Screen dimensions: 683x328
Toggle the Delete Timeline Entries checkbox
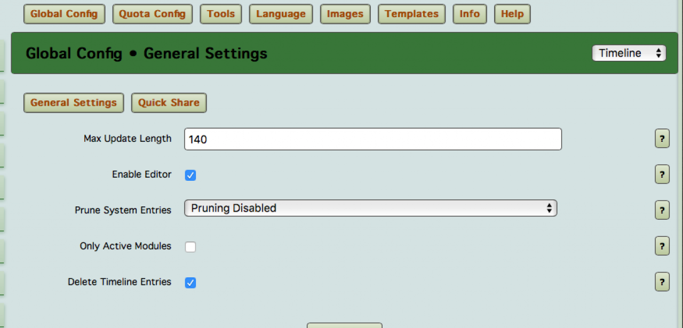pos(190,282)
